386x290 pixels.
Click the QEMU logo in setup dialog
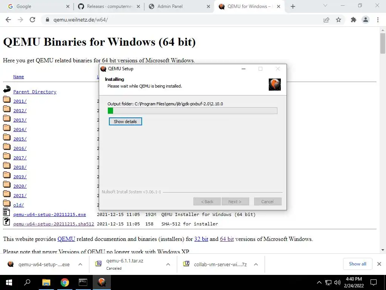click(x=275, y=85)
